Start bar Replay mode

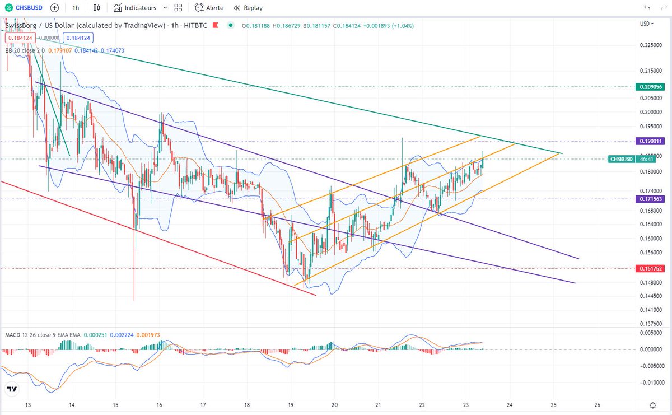[248, 8]
